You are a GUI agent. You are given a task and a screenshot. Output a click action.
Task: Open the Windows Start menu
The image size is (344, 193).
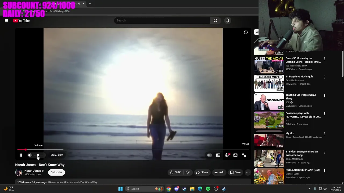(x=120, y=189)
